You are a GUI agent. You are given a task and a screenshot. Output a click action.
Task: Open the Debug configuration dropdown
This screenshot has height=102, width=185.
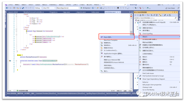[38, 8]
